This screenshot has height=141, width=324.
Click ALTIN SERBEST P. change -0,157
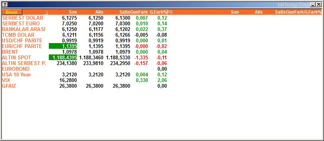[141, 63]
